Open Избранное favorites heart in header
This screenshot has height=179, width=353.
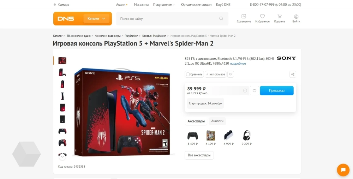pyautogui.click(x=262, y=18)
